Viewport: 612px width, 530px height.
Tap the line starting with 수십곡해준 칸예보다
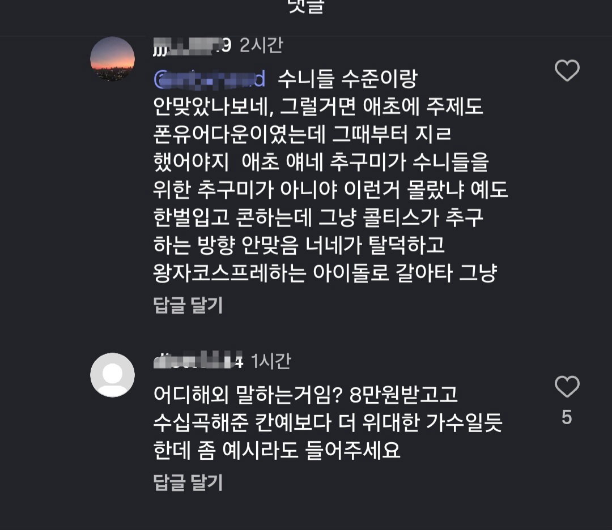click(328, 422)
